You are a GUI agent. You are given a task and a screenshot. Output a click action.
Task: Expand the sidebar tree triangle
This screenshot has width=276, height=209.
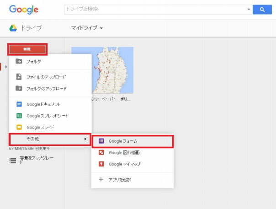click(6, 67)
